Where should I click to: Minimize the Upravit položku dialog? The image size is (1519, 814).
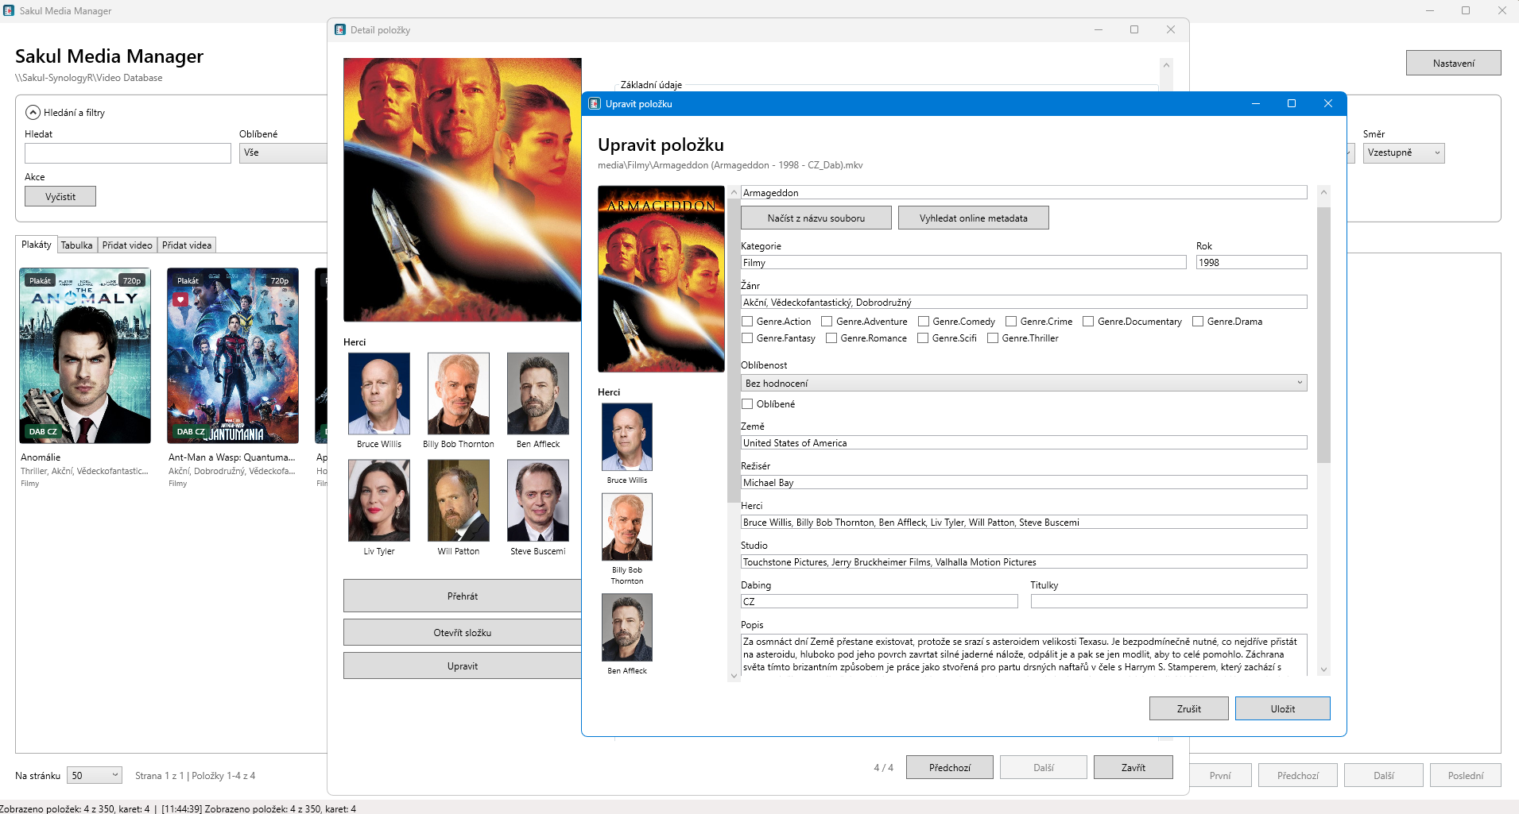point(1256,104)
